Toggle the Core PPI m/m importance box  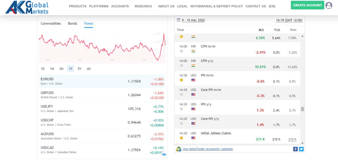[x=181, y=94]
